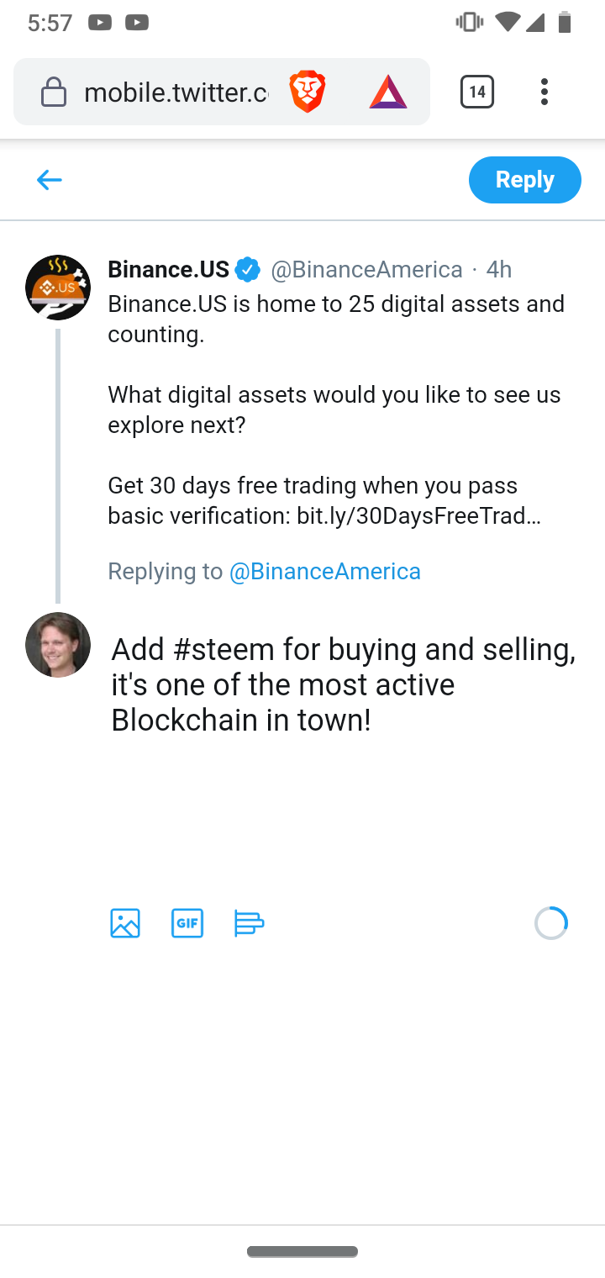The width and height of the screenshot is (605, 1278).
Task: Insert a GIF into the reply
Action: [187, 923]
